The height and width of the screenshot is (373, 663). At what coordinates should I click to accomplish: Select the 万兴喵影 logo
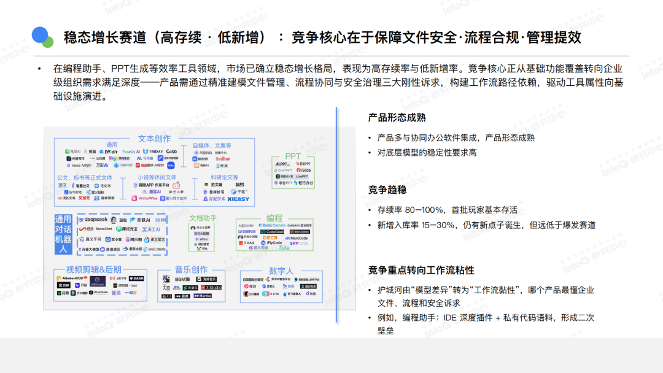click(79, 293)
